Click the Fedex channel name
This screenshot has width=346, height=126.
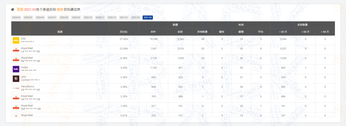(x=24, y=67)
